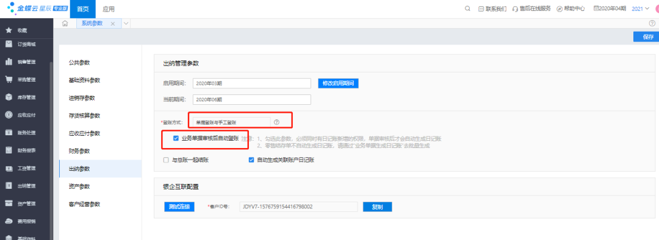Switch to 首页 top tab
The image size is (659, 240).
pyautogui.click(x=83, y=9)
